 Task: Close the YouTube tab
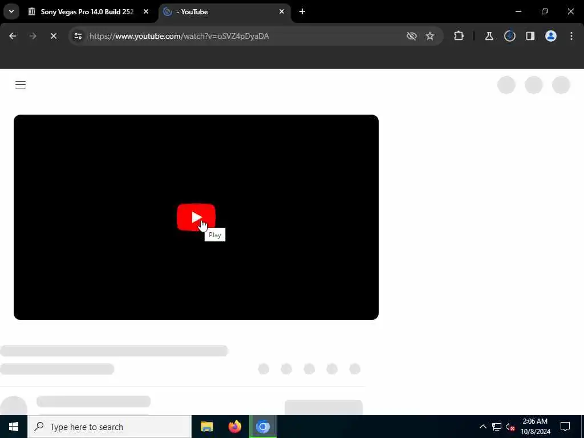[x=282, y=11]
